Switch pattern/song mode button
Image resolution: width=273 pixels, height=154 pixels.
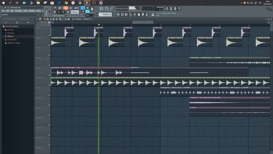tap(55, 12)
